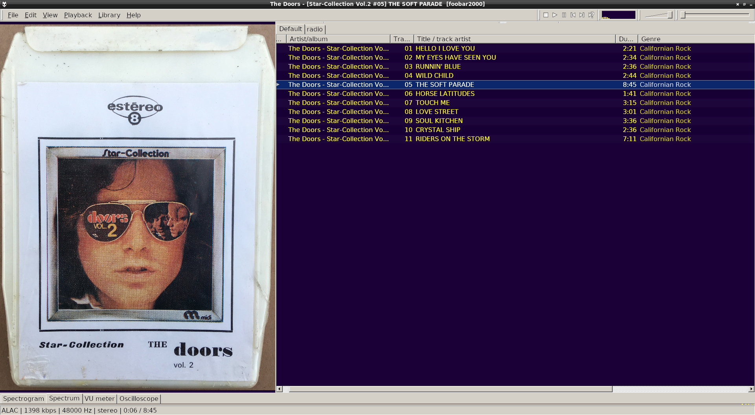The height and width of the screenshot is (415, 755).
Task: Click the window menu icon in title bar
Action: click(x=4, y=4)
